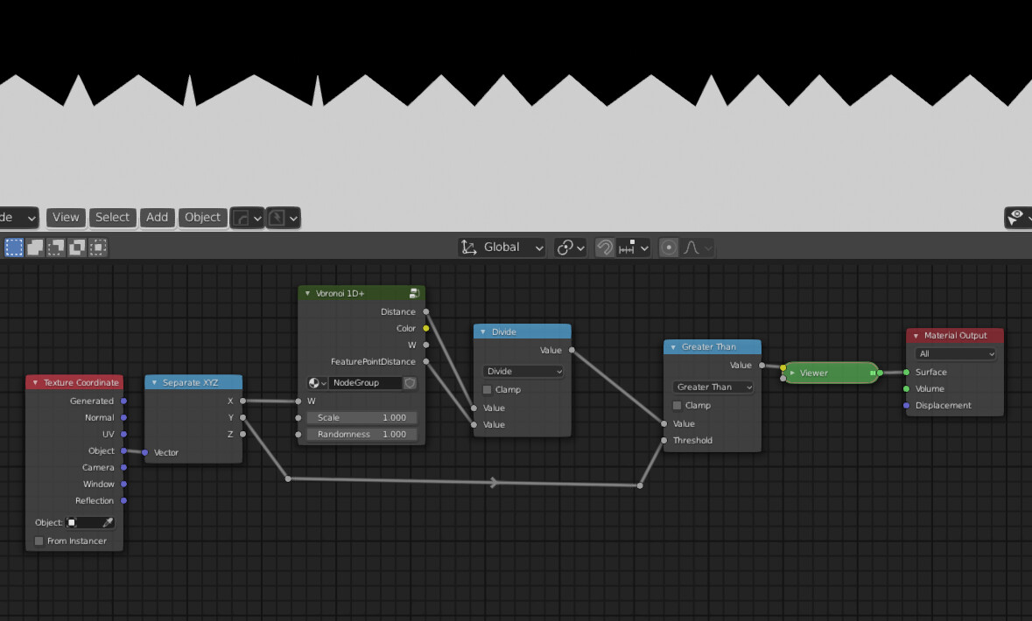This screenshot has height=621, width=1032.
Task: Choose the Intersect selection mode icon
Action: 98,248
